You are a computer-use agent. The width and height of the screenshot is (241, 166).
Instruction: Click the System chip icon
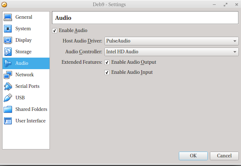click(8, 29)
